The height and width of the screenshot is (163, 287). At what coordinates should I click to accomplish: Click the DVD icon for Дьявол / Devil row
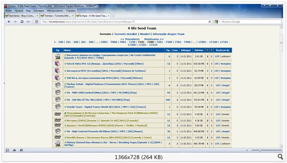[x=58, y=125]
